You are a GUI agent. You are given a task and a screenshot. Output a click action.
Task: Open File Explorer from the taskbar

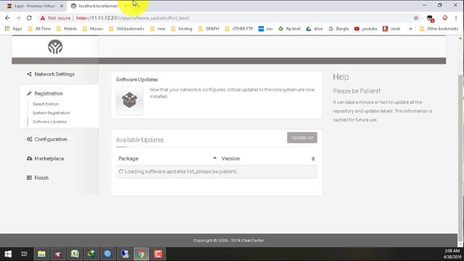tap(41, 254)
